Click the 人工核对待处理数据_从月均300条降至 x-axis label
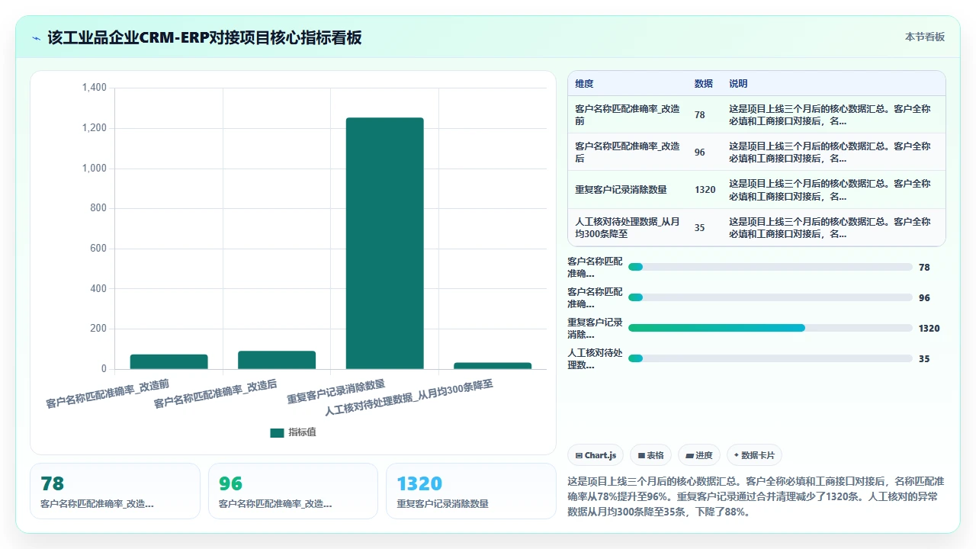This screenshot has height=549, width=976. (x=409, y=397)
